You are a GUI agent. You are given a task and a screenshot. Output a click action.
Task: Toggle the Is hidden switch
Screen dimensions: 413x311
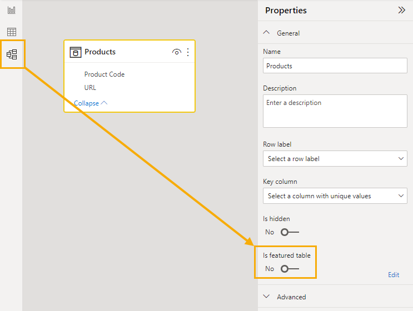290,232
